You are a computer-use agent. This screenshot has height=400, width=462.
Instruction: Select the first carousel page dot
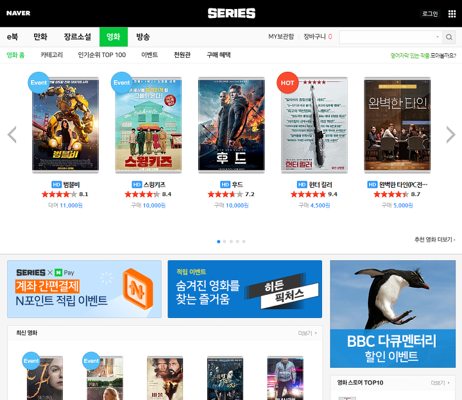click(x=218, y=242)
